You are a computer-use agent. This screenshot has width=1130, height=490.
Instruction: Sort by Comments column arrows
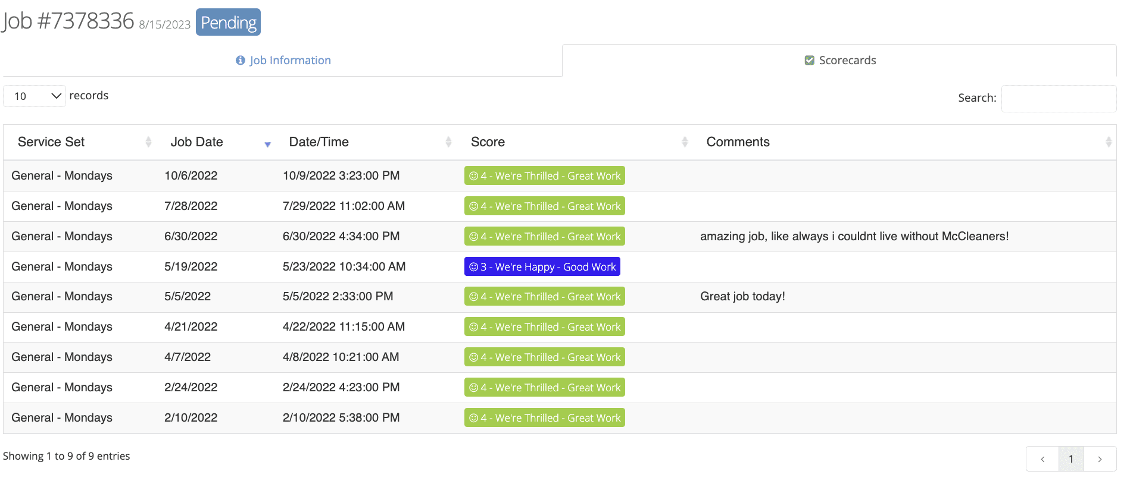pyautogui.click(x=1108, y=142)
